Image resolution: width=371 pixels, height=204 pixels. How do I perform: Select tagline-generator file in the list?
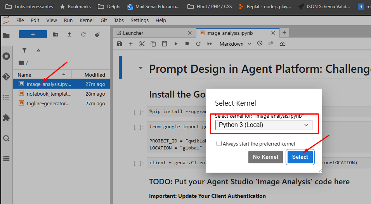[61, 103]
